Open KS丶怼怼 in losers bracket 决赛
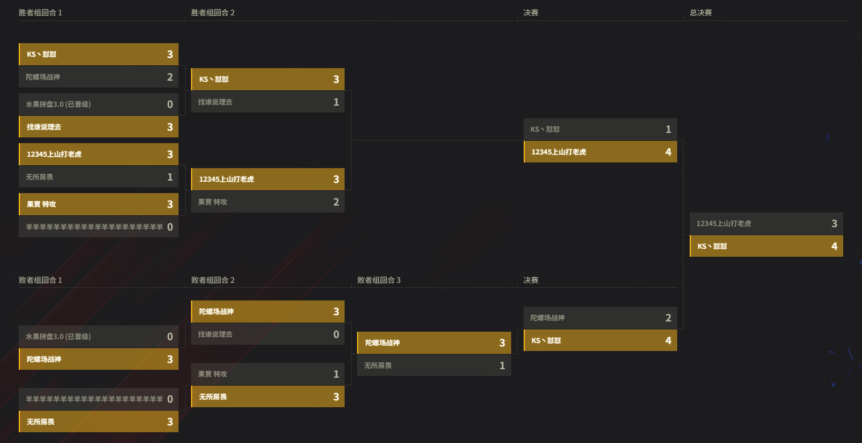862x443 pixels. (x=600, y=340)
